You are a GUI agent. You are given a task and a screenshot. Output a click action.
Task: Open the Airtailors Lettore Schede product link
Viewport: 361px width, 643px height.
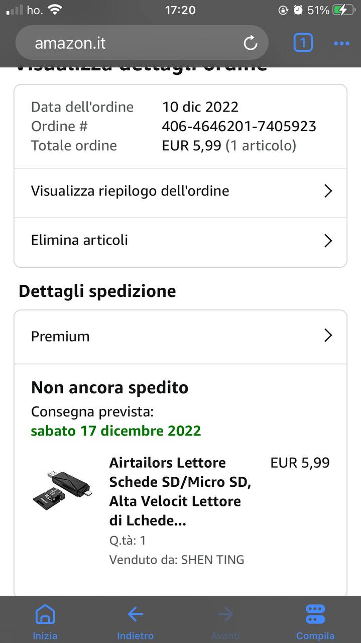pyautogui.click(x=180, y=491)
